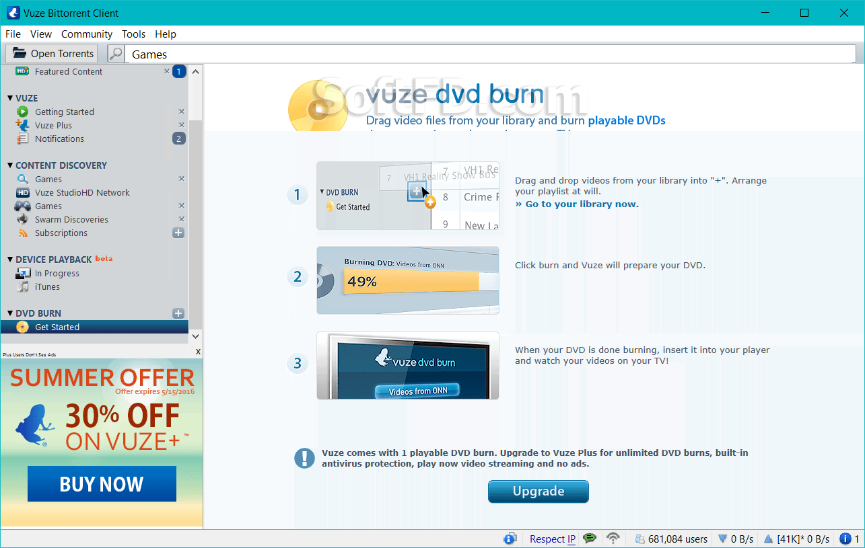Open the Community menu
Screen dimensions: 865x548
pyautogui.click(x=87, y=34)
